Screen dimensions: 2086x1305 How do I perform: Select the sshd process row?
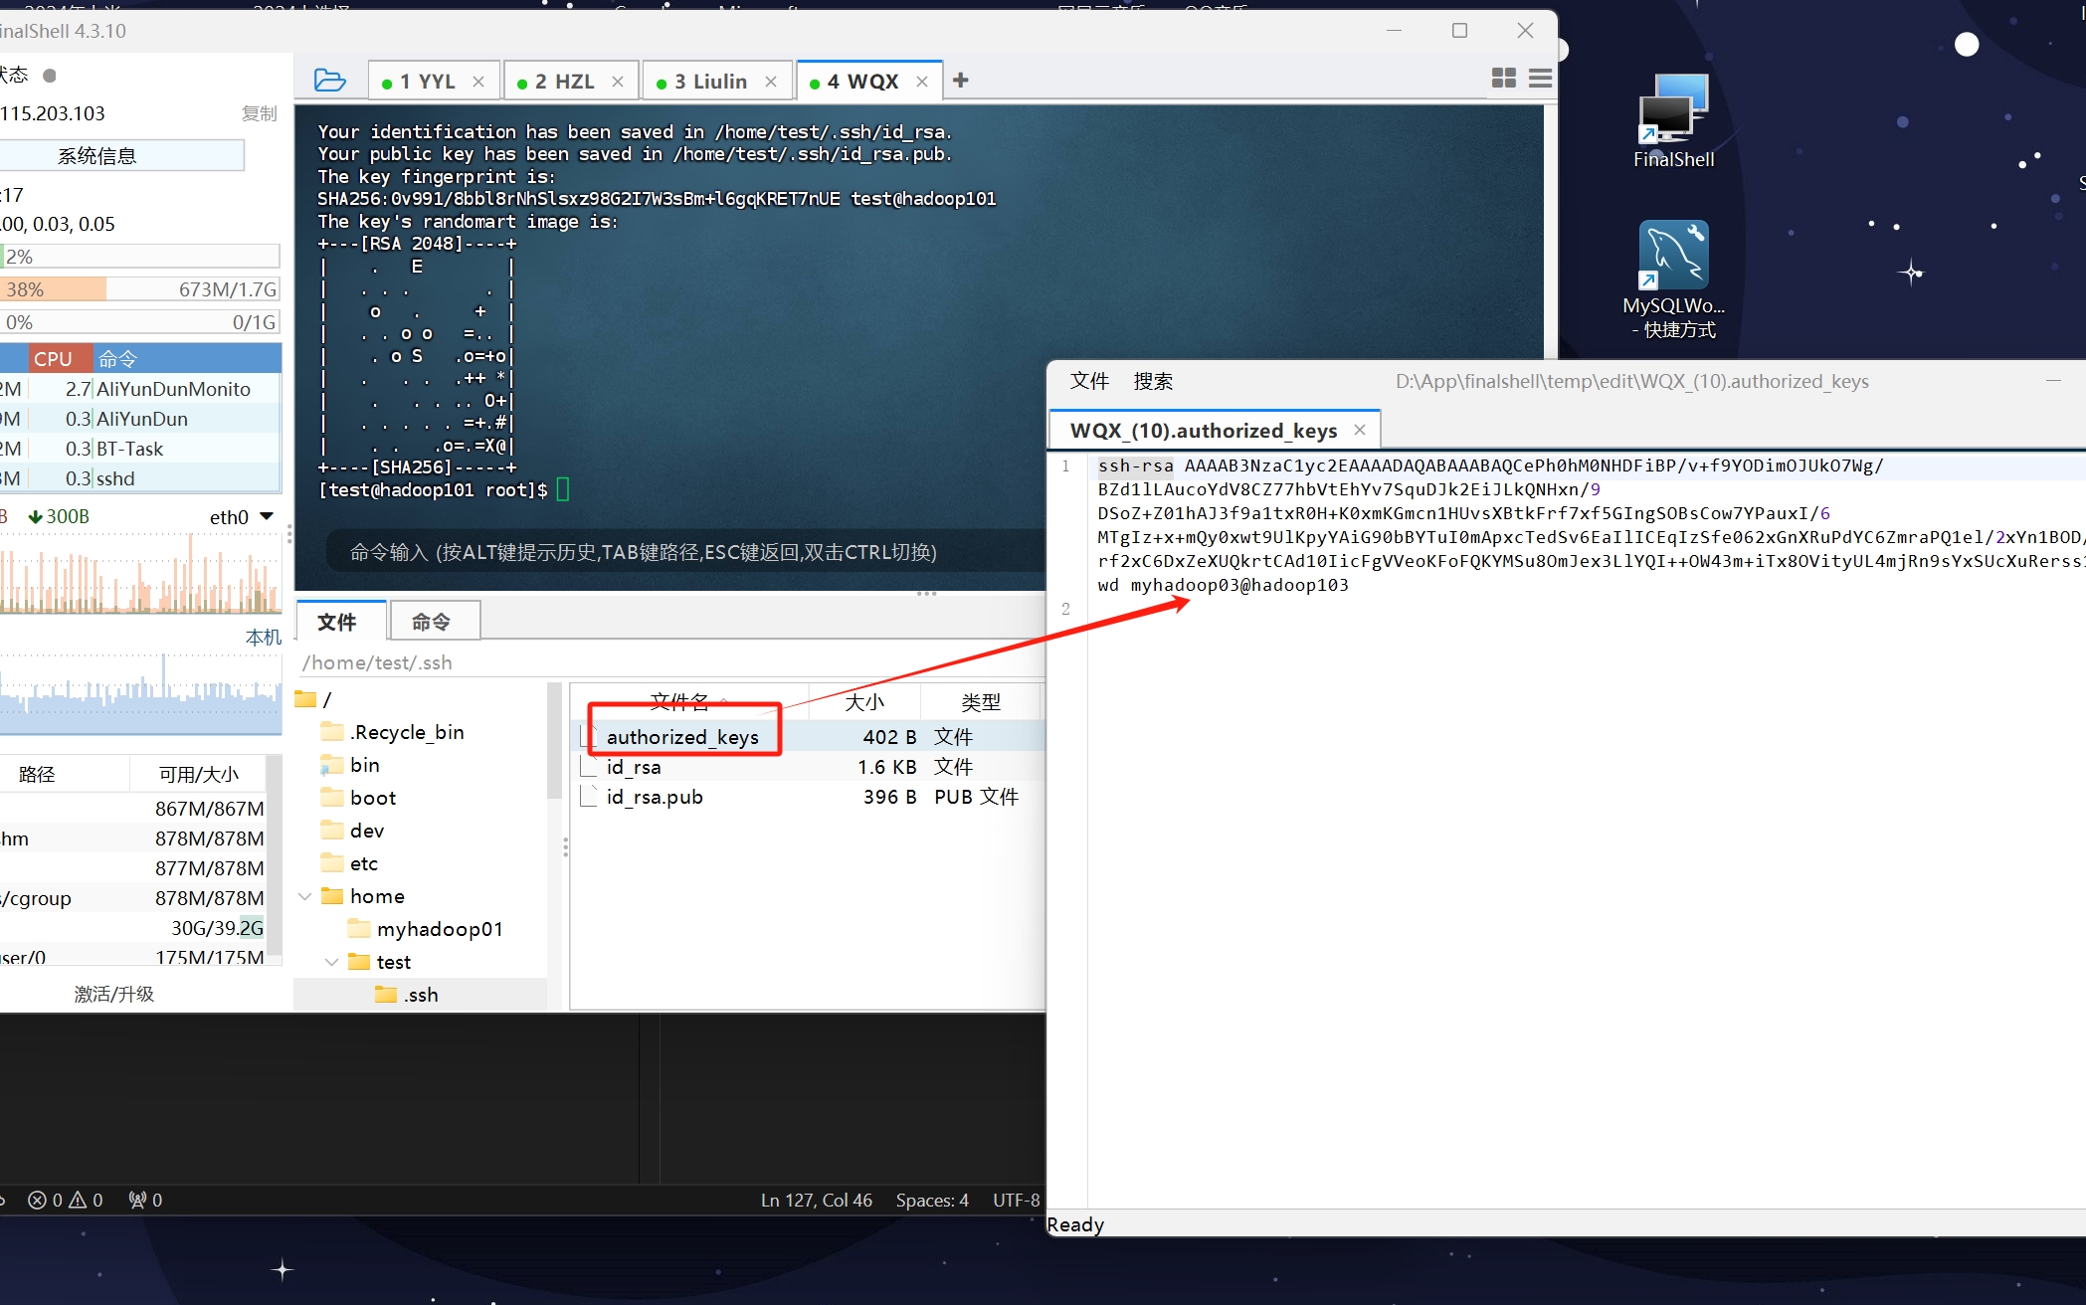click(139, 478)
